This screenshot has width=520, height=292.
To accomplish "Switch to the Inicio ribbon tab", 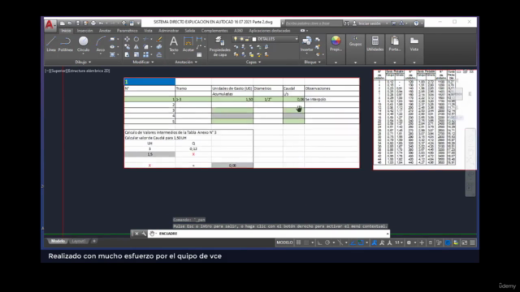I will [66, 31].
